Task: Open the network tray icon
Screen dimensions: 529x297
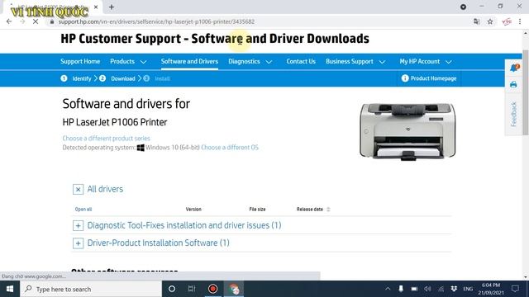Action: click(x=441, y=289)
